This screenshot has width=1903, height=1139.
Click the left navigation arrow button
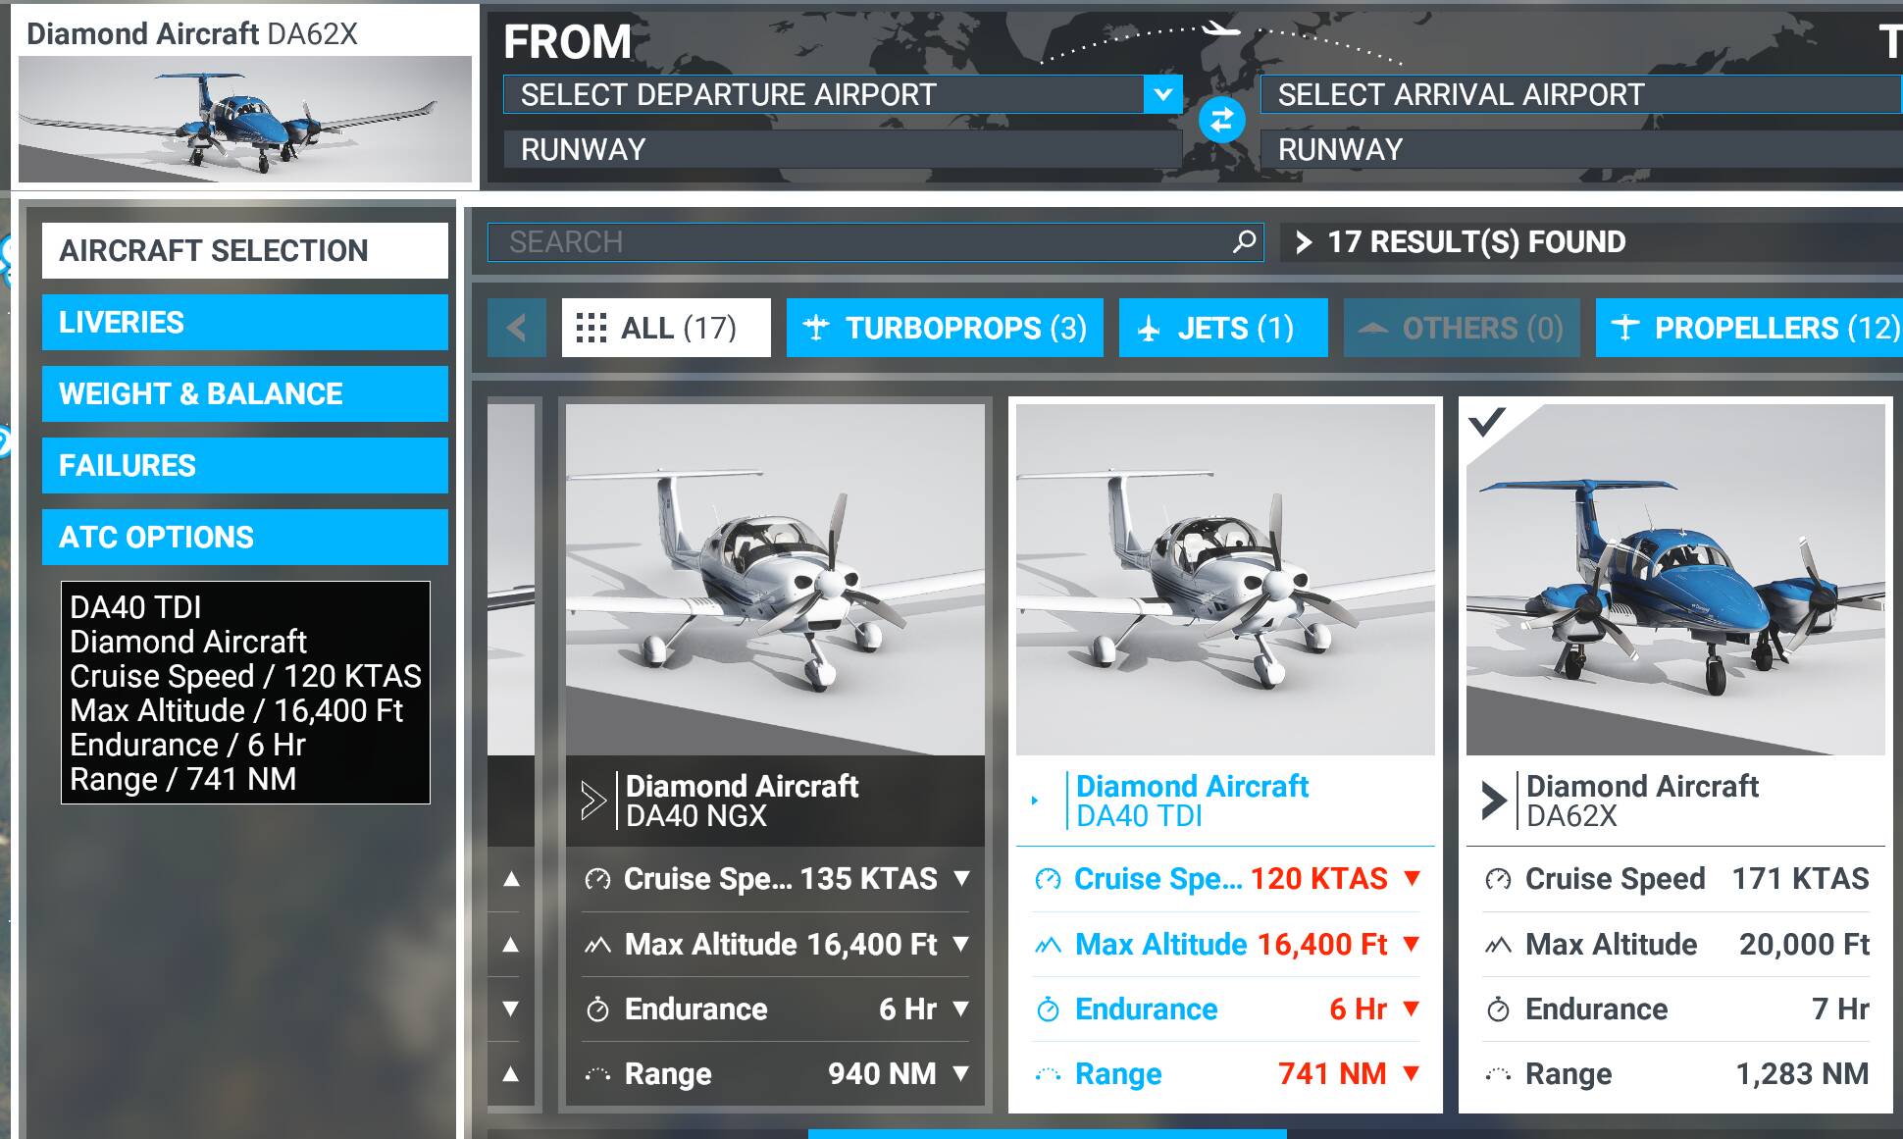tap(519, 327)
